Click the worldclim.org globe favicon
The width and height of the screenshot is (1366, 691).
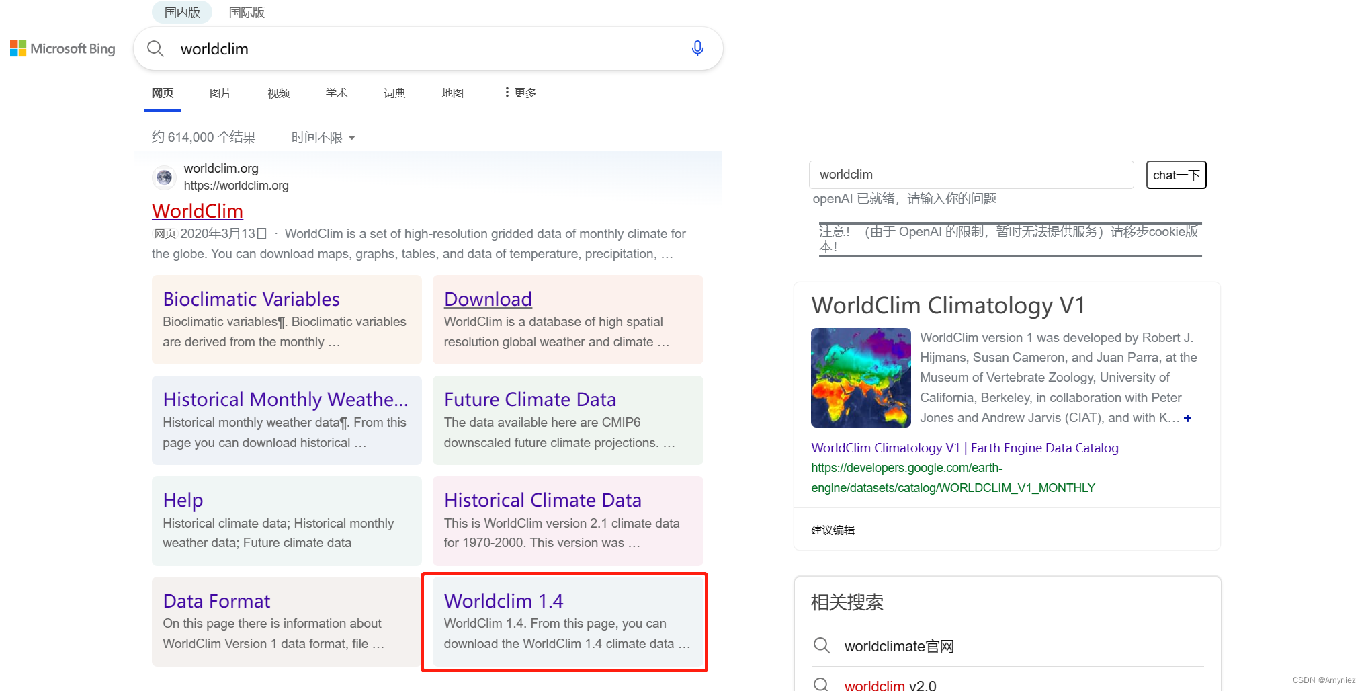click(x=164, y=177)
